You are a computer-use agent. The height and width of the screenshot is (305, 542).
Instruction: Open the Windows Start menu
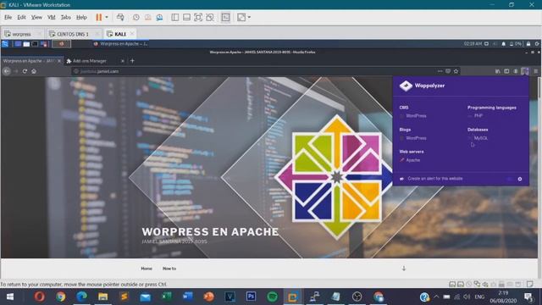pos(10,297)
